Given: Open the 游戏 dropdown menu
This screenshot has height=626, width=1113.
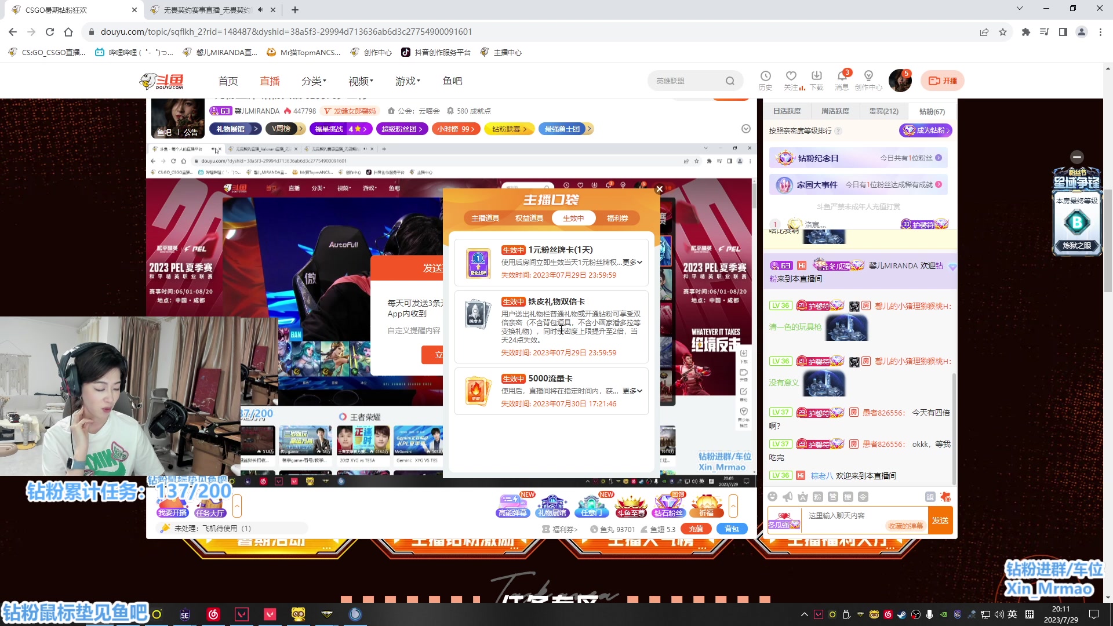Looking at the screenshot, I should coord(408,81).
